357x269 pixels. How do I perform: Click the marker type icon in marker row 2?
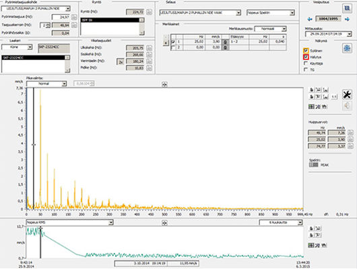coord(225,48)
